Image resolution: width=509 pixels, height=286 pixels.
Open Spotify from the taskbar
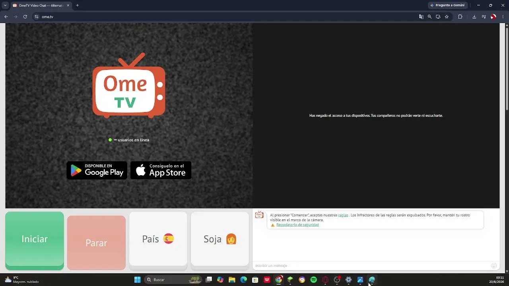pos(313,280)
